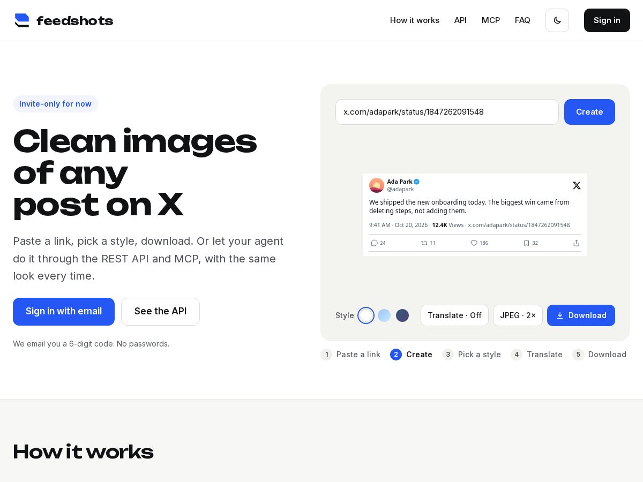Screen dimensions: 643x482
Task: Select step 5 Download
Action: click(599, 355)
